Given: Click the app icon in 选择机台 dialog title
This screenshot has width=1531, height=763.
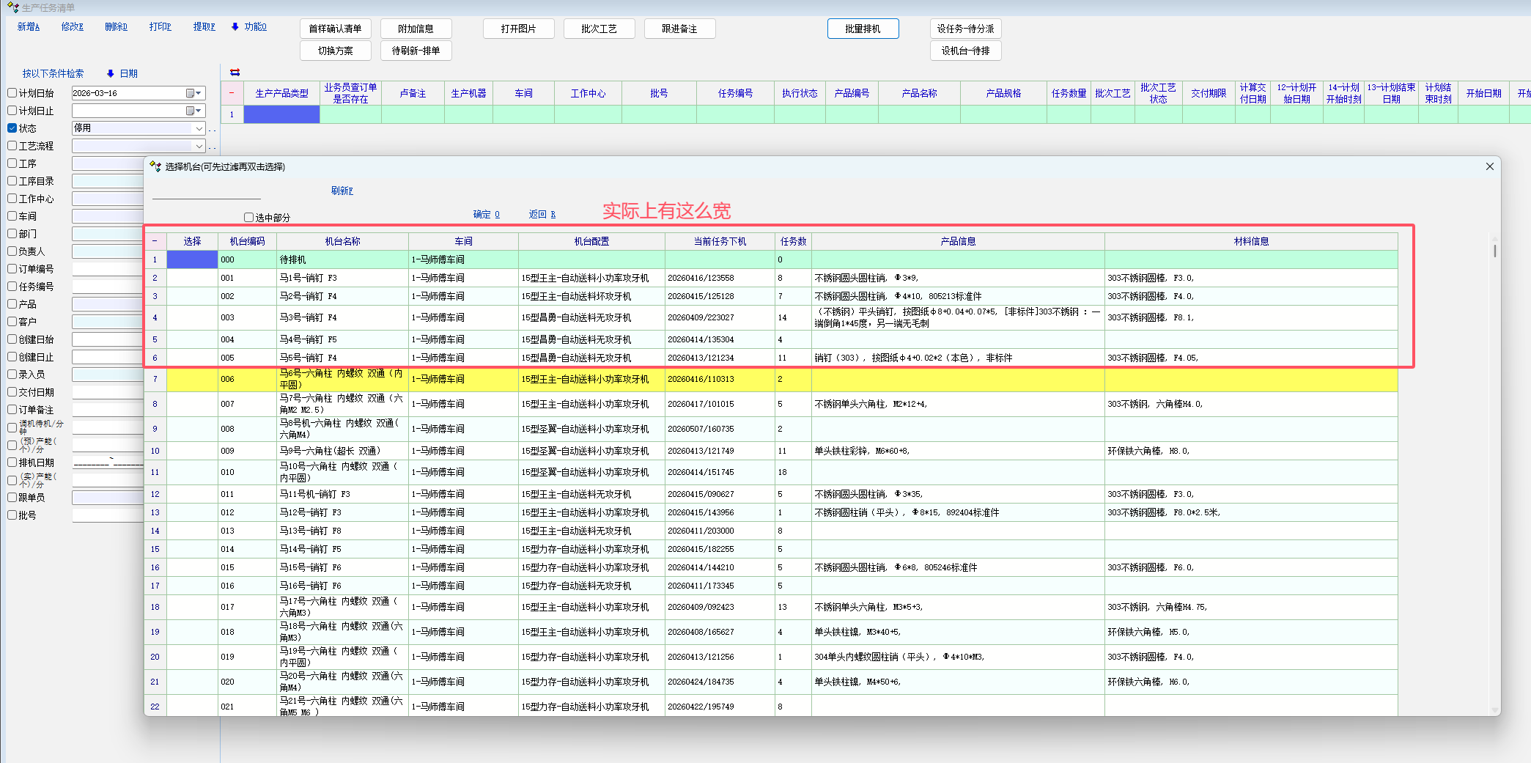Looking at the screenshot, I should [x=155, y=166].
